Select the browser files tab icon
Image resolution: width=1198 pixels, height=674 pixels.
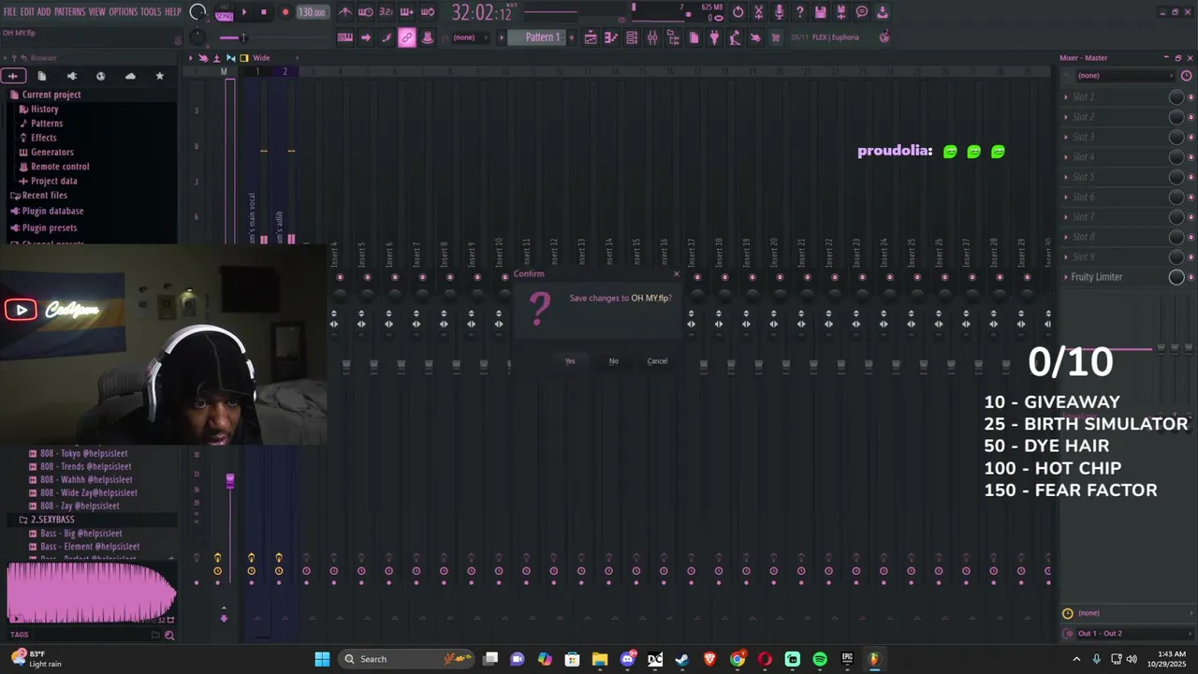[41, 76]
